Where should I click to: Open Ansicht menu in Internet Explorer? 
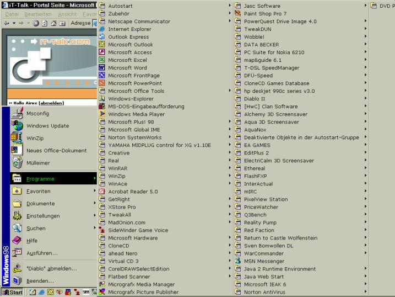[x=67, y=14]
